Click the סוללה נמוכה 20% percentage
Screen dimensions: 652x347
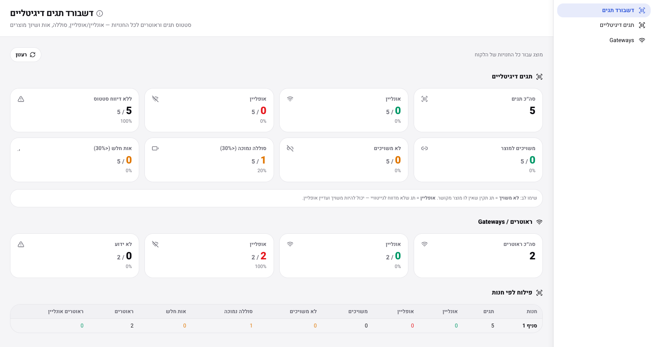262,171
